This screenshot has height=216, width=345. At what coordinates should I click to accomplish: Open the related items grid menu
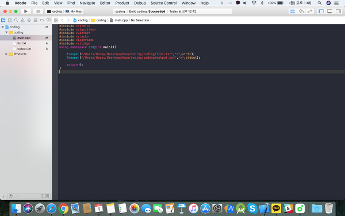tap(56, 20)
